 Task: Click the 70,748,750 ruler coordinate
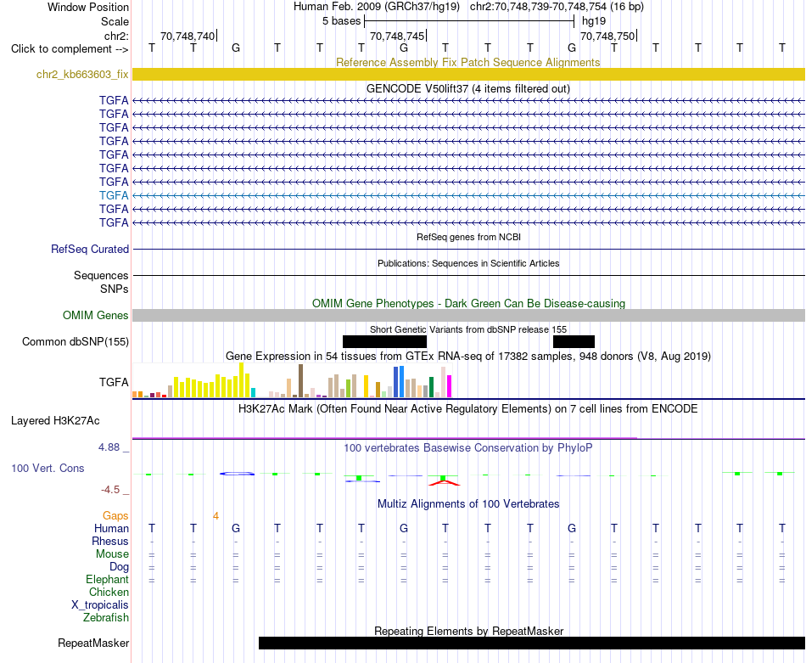pos(607,36)
